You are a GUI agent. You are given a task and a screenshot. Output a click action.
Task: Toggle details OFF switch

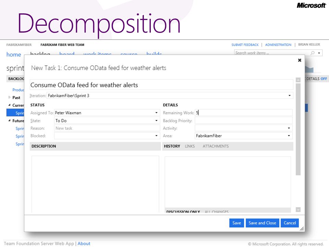[324, 79]
